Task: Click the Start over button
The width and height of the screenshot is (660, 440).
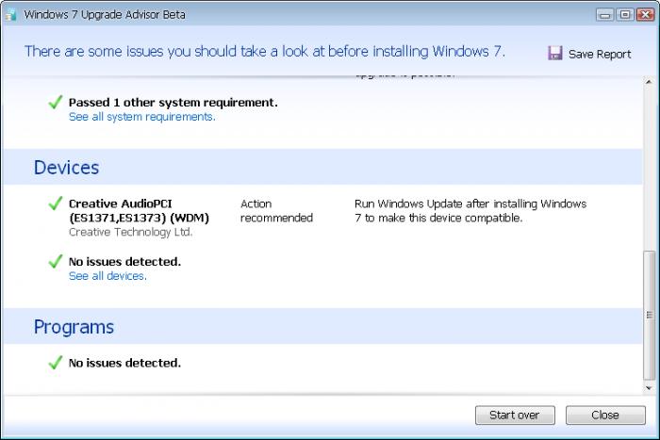Action: coord(515,416)
